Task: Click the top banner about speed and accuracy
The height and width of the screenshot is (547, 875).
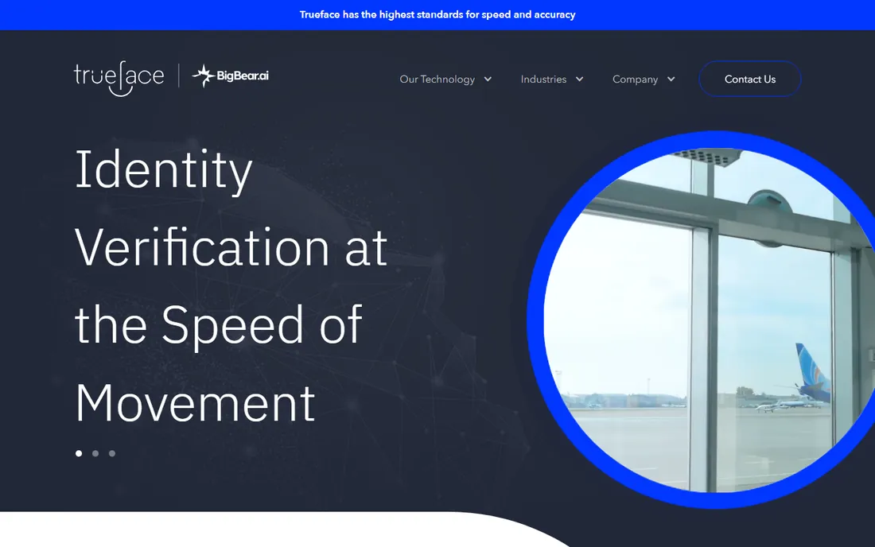Action: pos(437,14)
